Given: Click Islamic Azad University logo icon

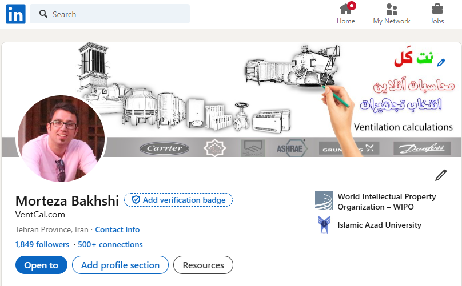Looking at the screenshot, I should click(x=324, y=225).
